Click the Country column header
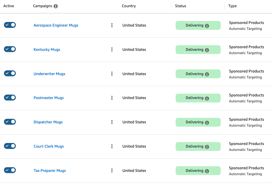The image size is (272, 185). pos(129,6)
